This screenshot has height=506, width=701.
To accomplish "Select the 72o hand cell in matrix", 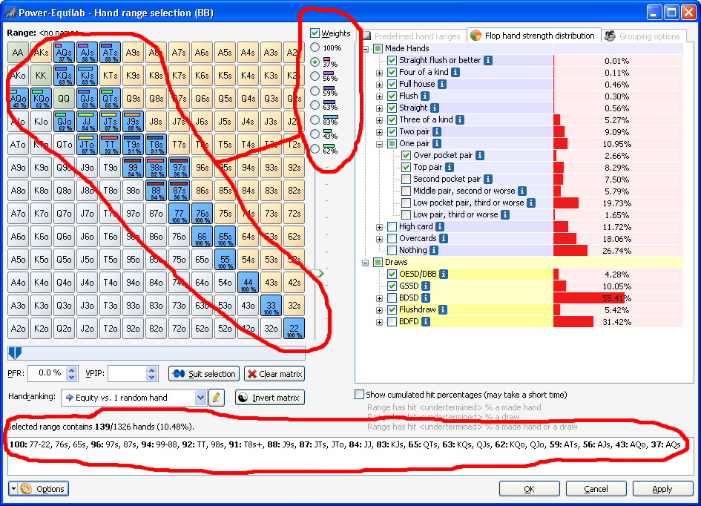I will tap(179, 328).
